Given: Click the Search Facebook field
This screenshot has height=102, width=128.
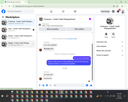Looking at the screenshot, I should click(20, 11).
